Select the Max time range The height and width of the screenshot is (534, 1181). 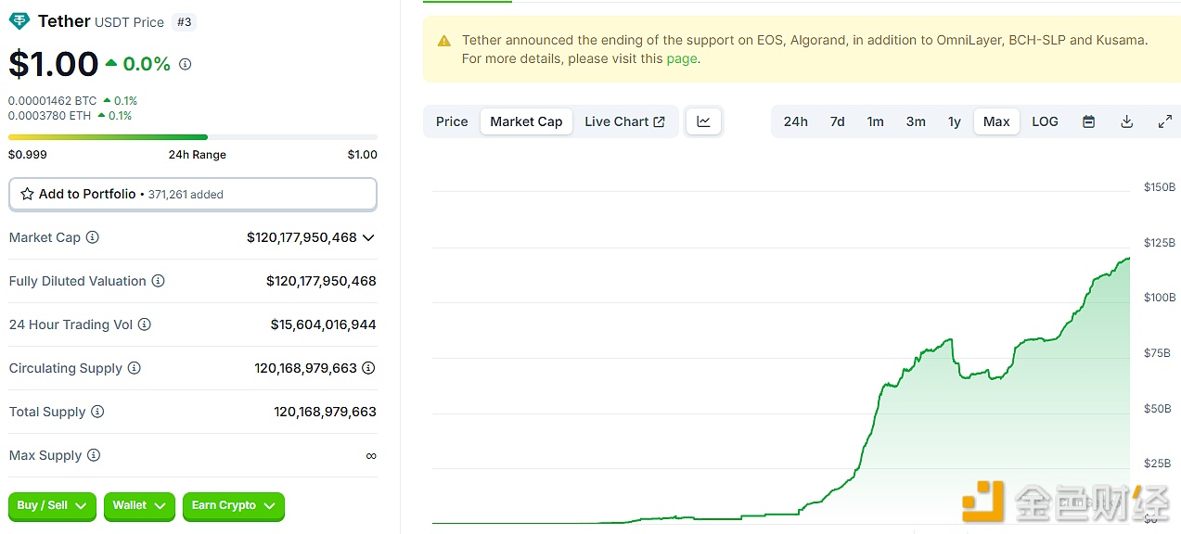click(996, 121)
